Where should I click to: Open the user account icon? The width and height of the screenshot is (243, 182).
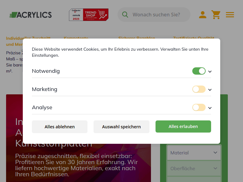[203, 15]
